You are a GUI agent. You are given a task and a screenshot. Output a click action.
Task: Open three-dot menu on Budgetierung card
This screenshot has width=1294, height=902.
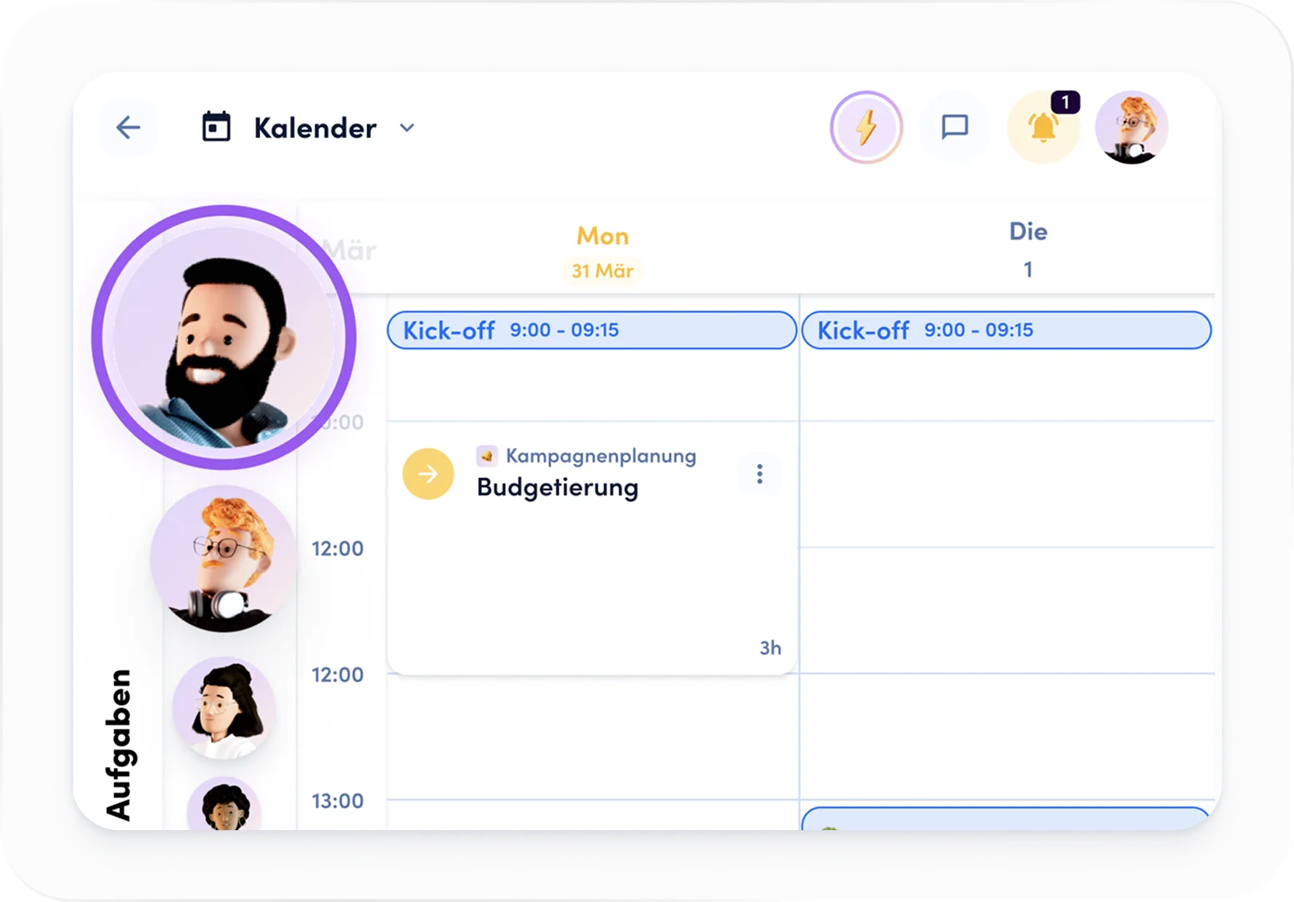pos(759,474)
